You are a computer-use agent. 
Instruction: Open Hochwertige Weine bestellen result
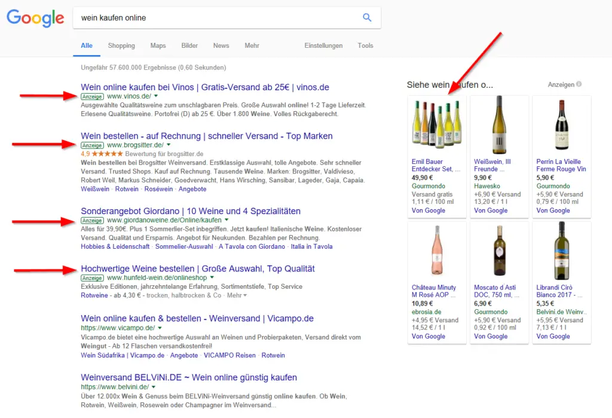(x=197, y=269)
